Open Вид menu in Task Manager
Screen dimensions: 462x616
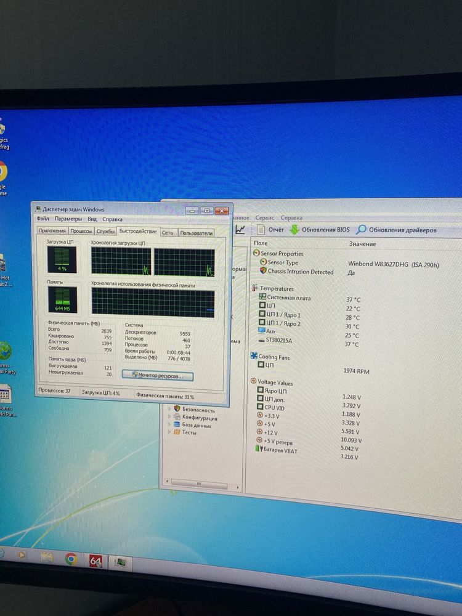point(92,219)
